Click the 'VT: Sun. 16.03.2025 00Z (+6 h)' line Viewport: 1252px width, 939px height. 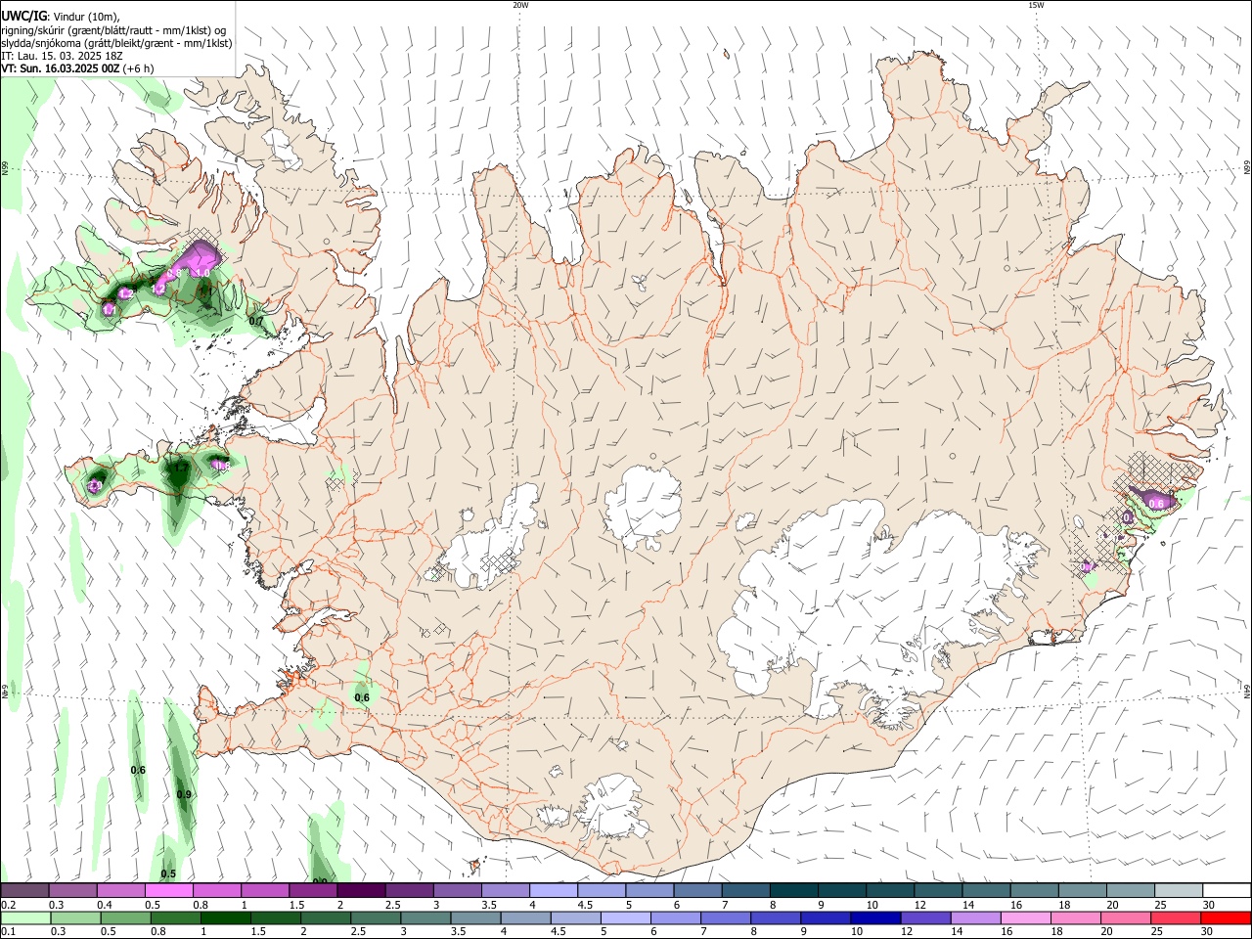coord(77,68)
